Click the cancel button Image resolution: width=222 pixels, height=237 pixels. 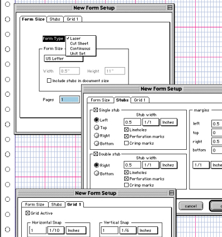191,206
